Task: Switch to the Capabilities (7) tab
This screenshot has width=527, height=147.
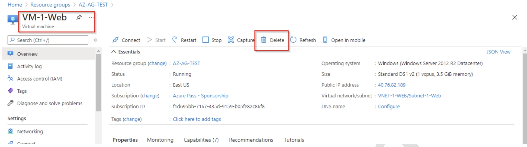Action: point(201,140)
